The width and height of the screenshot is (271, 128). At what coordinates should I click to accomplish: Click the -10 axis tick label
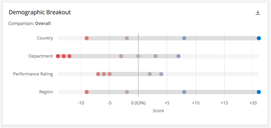[81, 103]
